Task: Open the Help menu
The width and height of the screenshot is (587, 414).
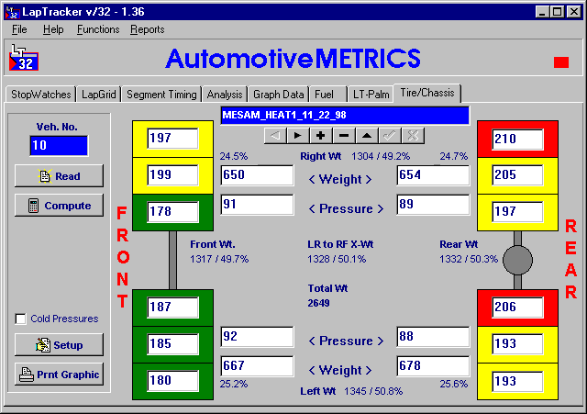Action: [x=53, y=29]
